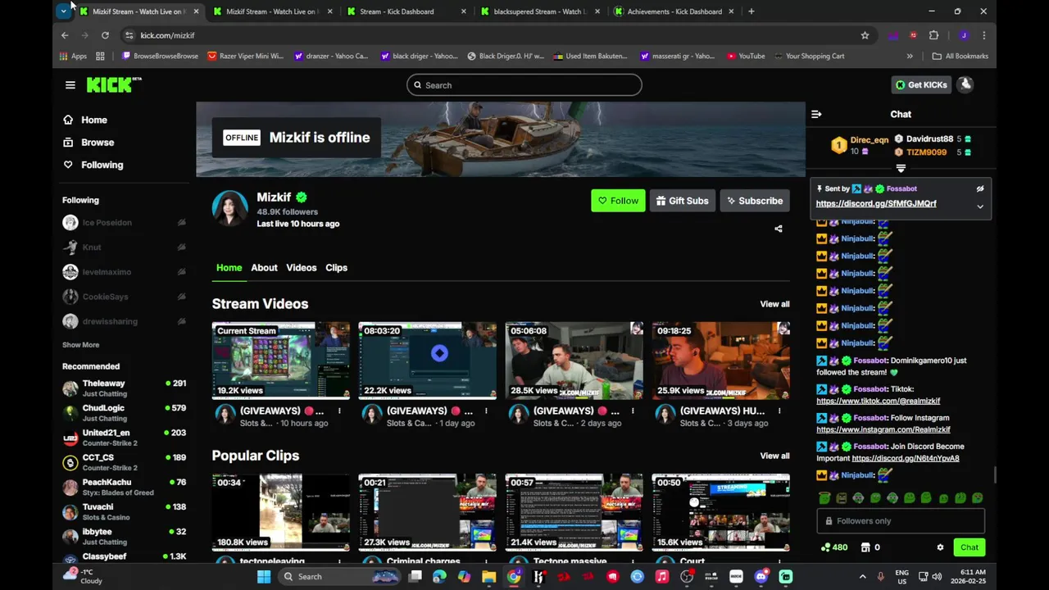Click the Chrome icon in the taskbar
1049x590 pixels.
pos(514,577)
